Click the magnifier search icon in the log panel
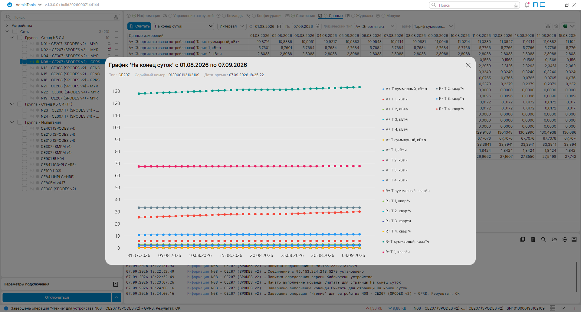Viewport: 581px width, 312px height. (x=544, y=239)
